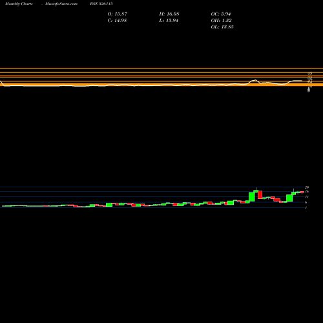Click the 'OL: 13.85' value
Screen dimensions: 323x323
point(222,27)
